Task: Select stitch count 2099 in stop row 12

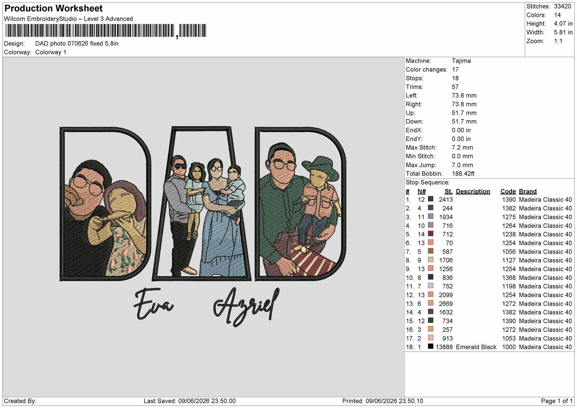Action: tap(446, 295)
